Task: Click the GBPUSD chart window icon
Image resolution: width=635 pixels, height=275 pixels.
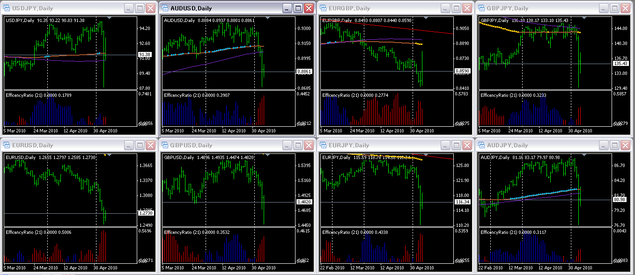Action: (165, 145)
